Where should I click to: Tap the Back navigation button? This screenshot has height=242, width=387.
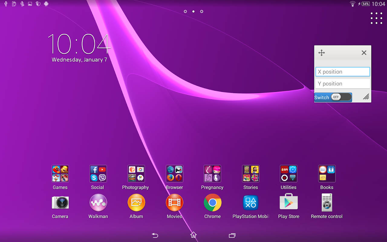(x=155, y=235)
